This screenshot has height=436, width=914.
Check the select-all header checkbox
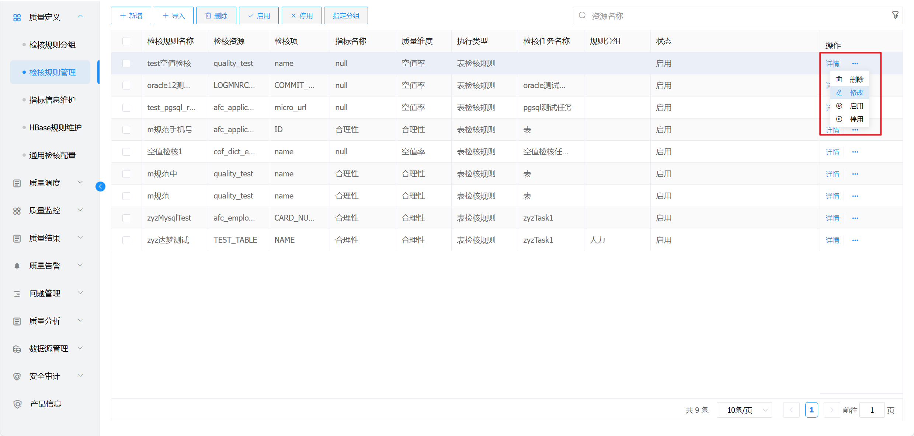point(126,41)
